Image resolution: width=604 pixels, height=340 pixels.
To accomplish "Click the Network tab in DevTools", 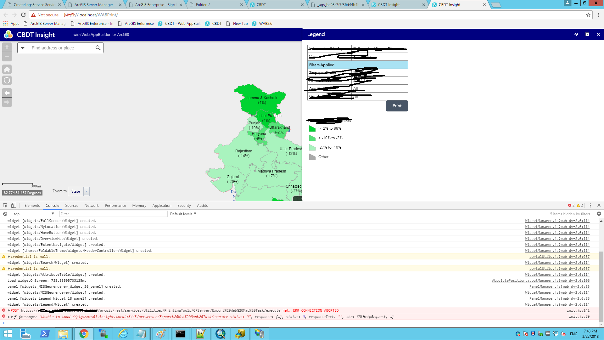I will (91, 205).
